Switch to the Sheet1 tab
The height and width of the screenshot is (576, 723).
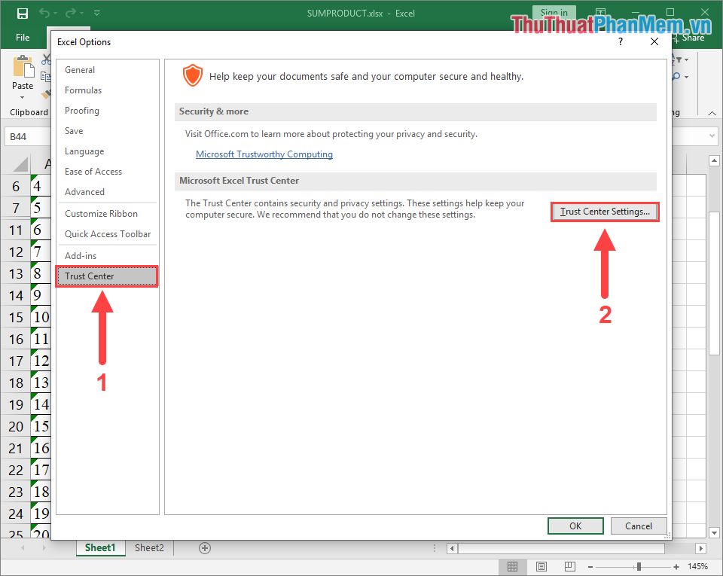point(100,548)
